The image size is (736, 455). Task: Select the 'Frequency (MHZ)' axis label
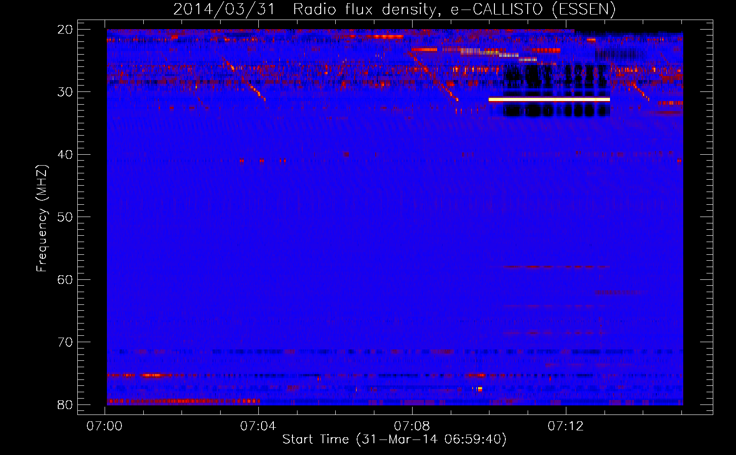point(41,218)
